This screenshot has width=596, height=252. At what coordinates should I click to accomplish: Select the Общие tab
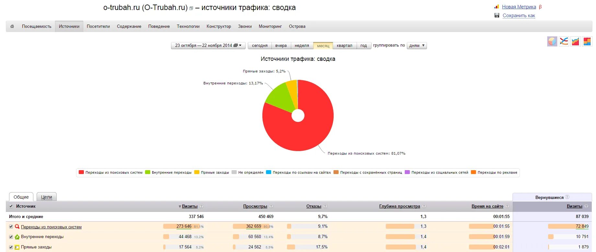point(21,197)
